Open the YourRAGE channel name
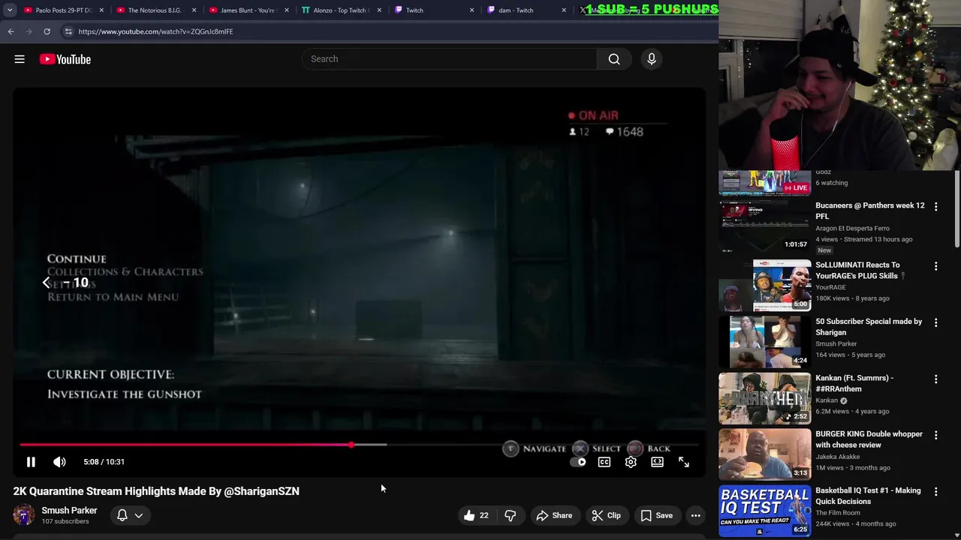This screenshot has width=961, height=540. click(830, 287)
